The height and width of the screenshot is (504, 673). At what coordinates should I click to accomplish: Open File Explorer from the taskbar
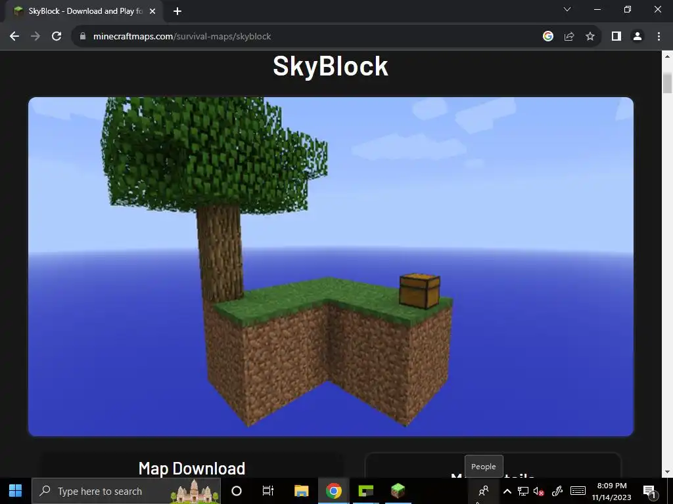(301, 491)
